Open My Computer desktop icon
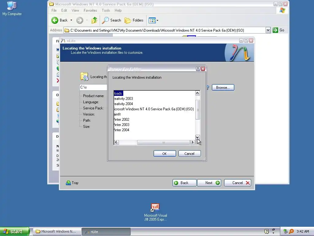The width and height of the screenshot is (314, 236). [x=12, y=8]
